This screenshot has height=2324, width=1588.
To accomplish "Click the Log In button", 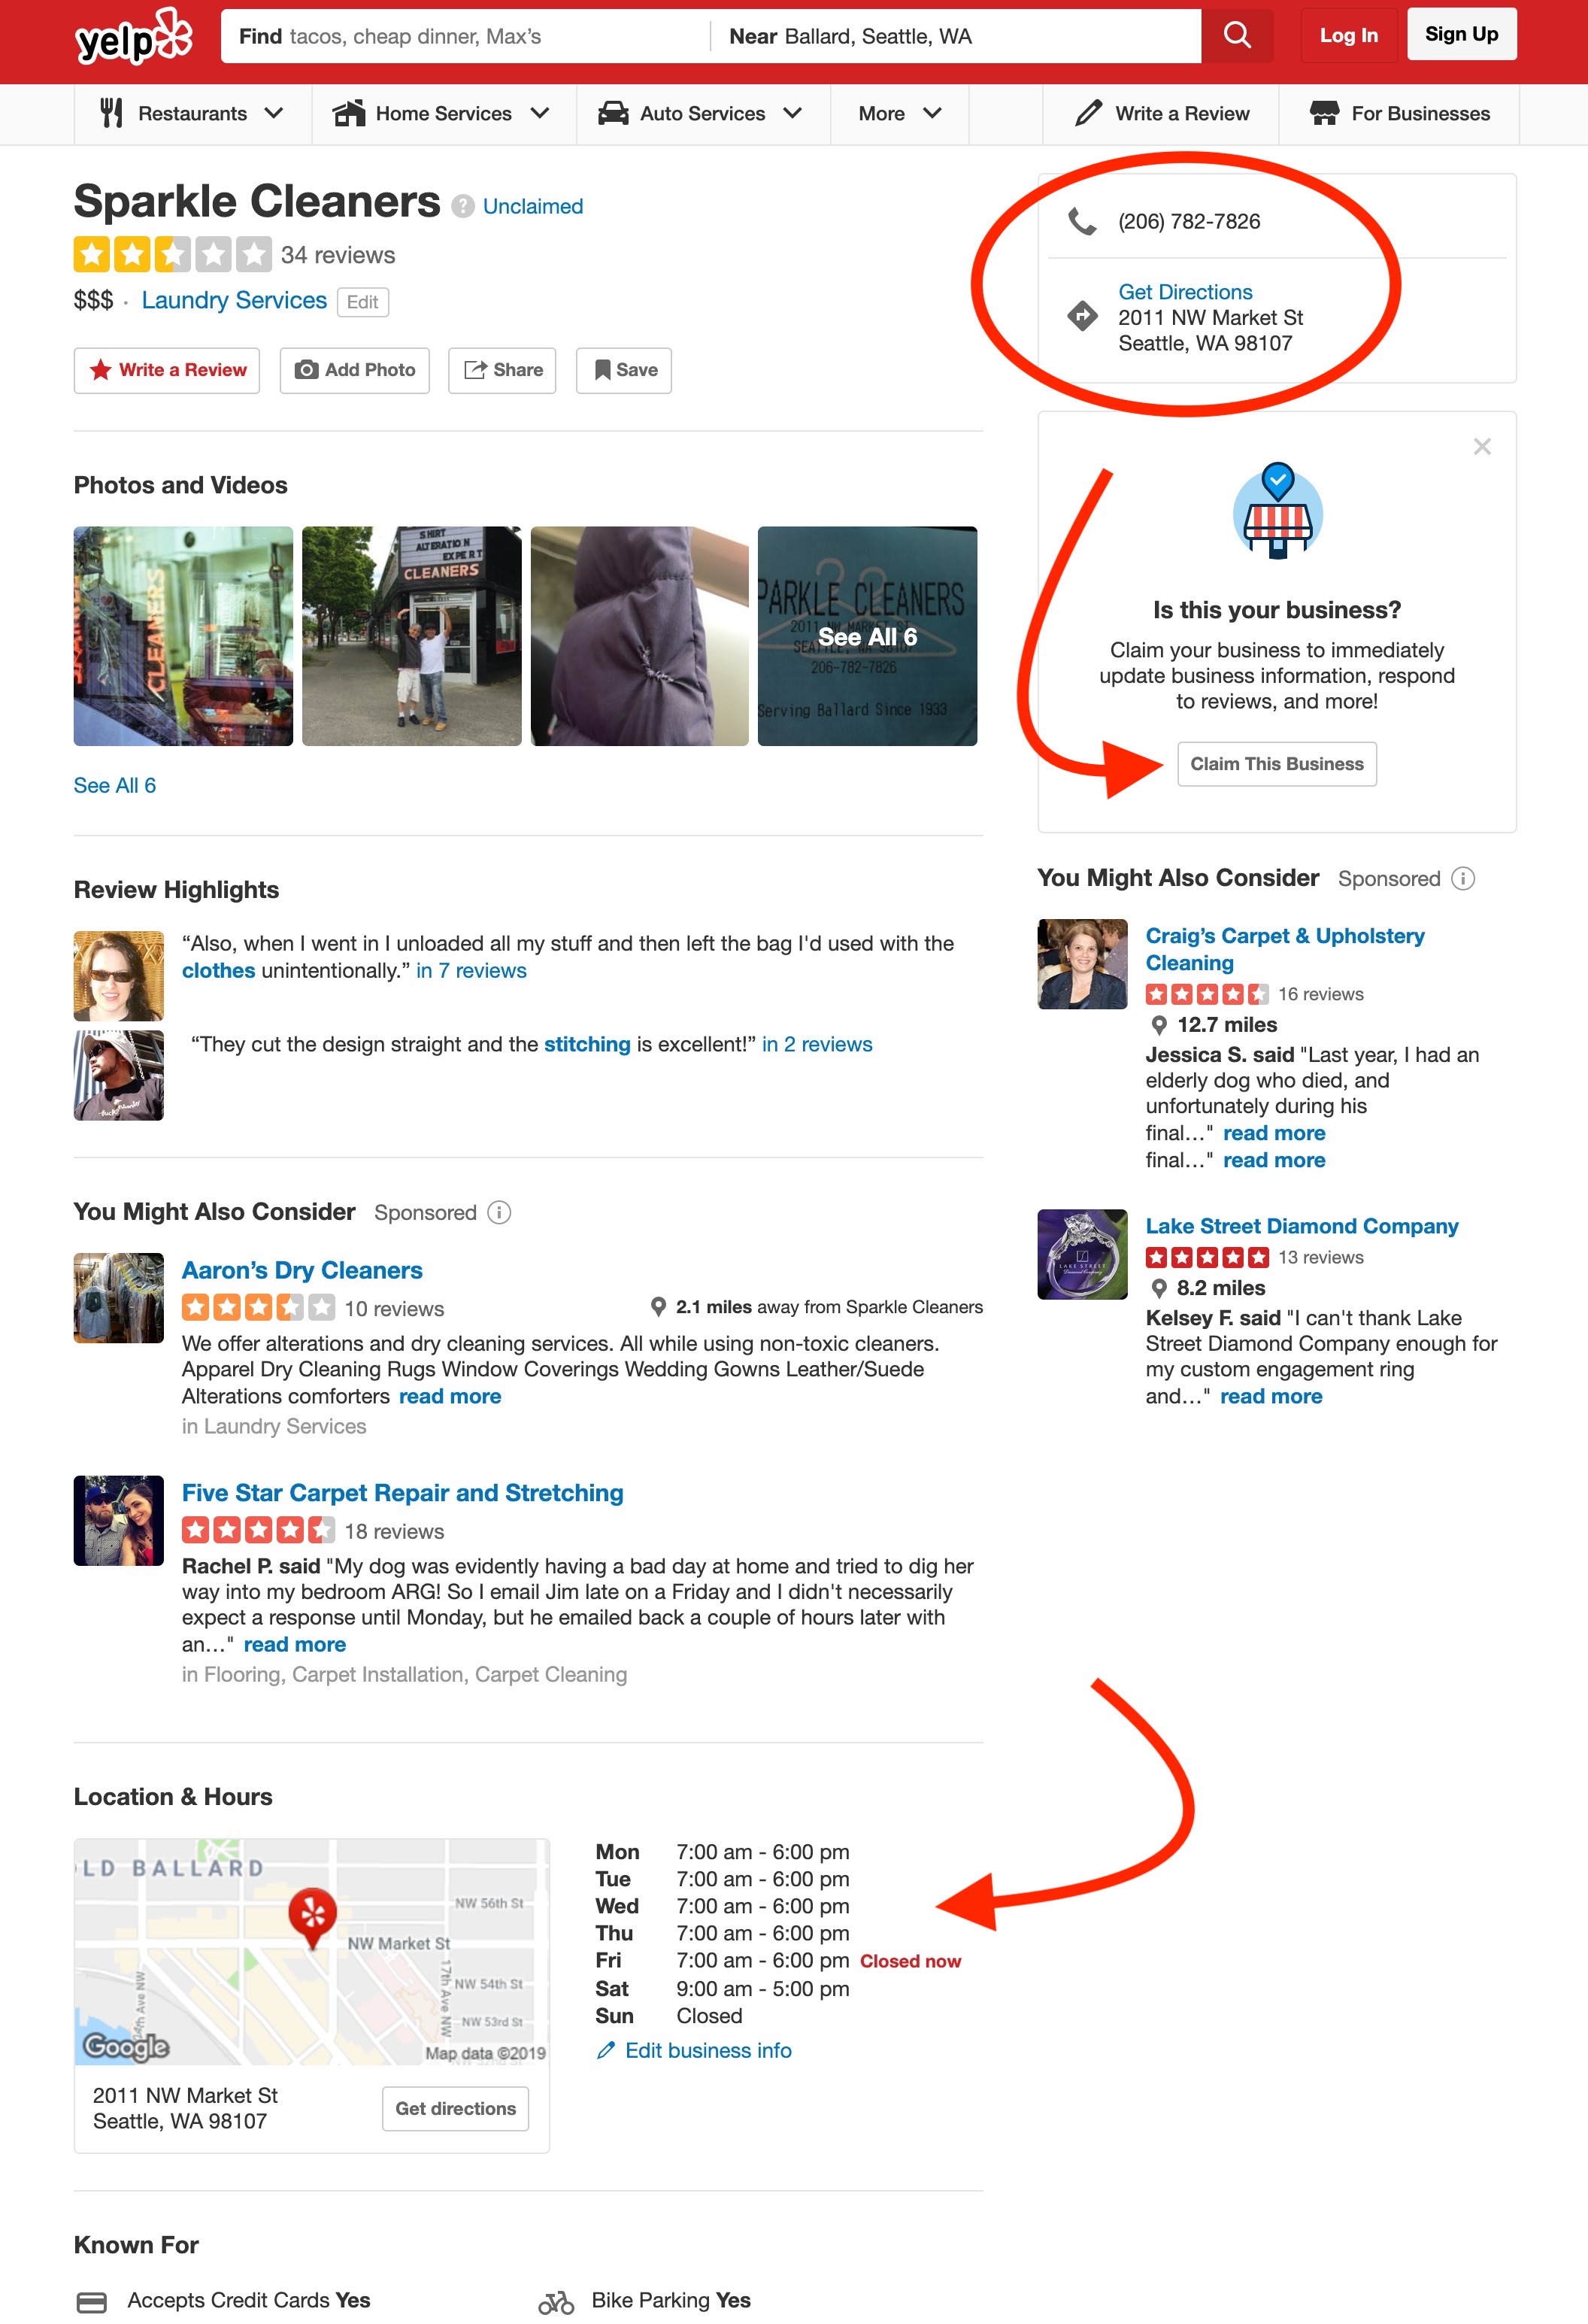I will [1349, 35].
